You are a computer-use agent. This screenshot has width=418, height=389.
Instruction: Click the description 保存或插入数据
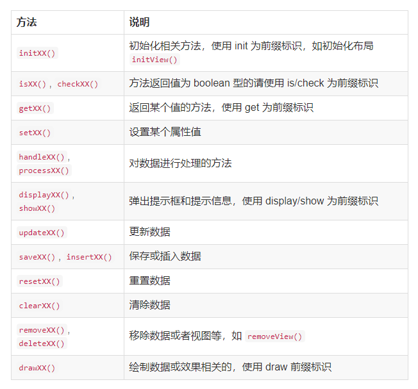tap(165, 256)
